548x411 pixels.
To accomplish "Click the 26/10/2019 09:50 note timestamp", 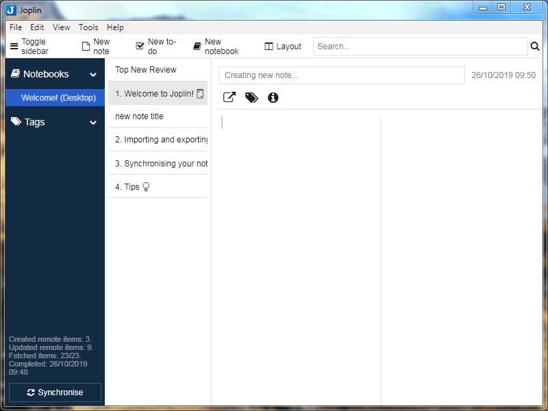I will (x=503, y=75).
